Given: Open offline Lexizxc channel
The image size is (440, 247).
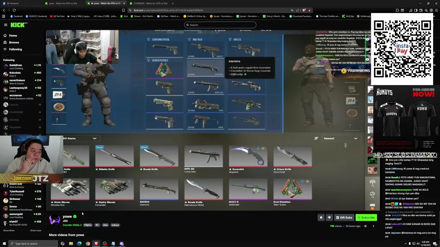Looking at the screenshot, I should coord(22,105).
